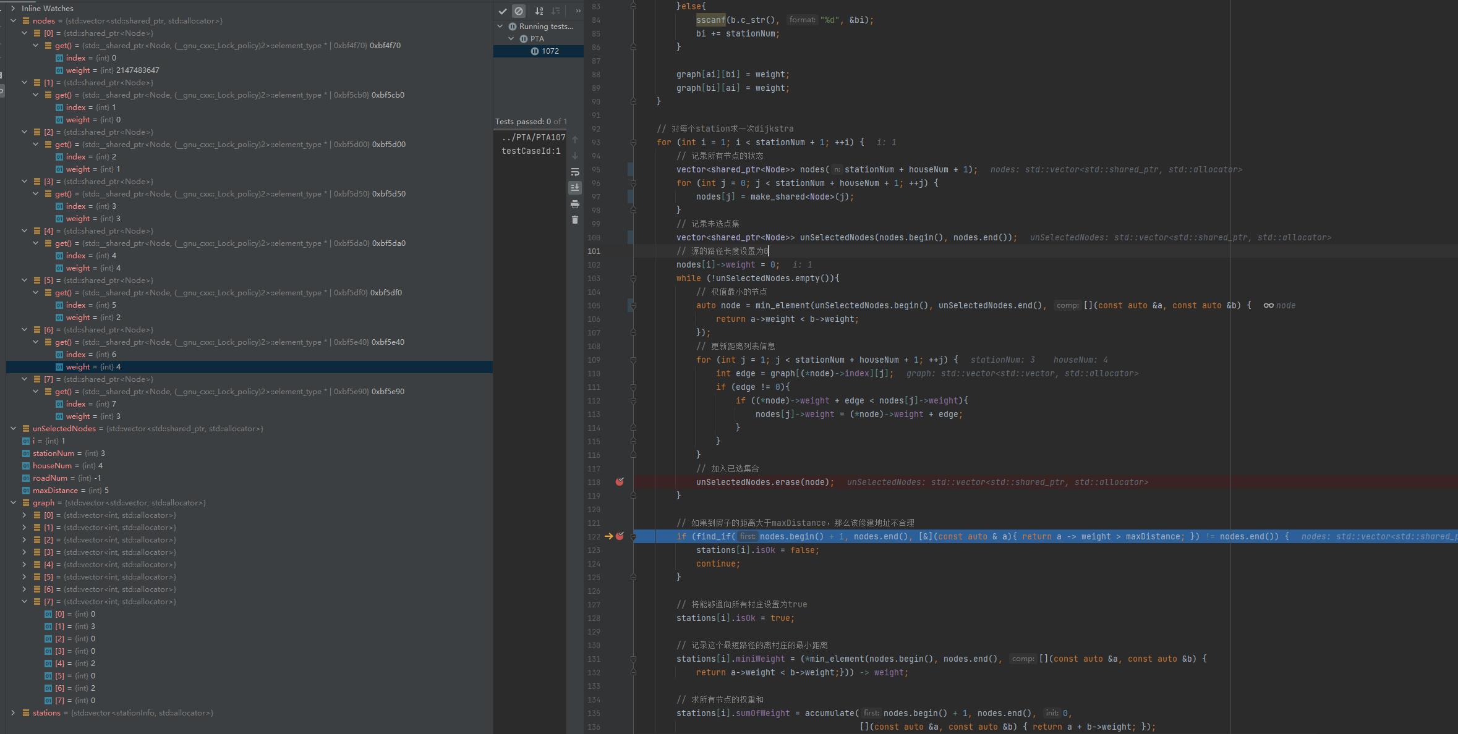The image size is (1458, 734).
Task: Toggle Show Ignored tests icon
Action: point(519,11)
